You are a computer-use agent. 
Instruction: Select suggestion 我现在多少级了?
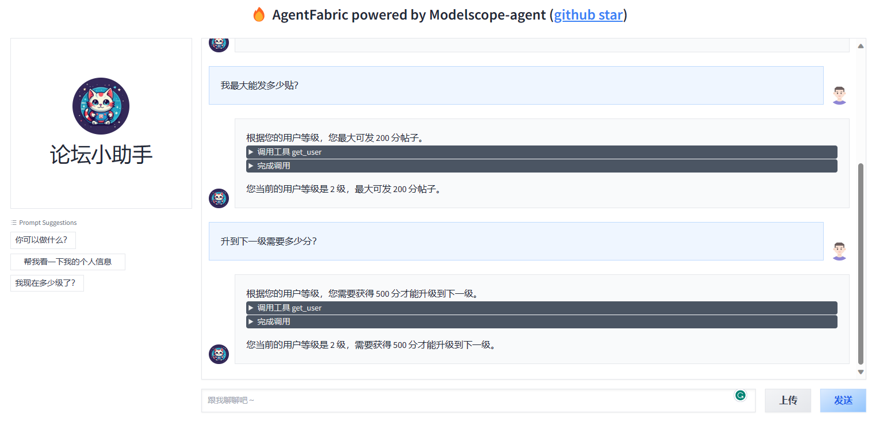tap(47, 283)
